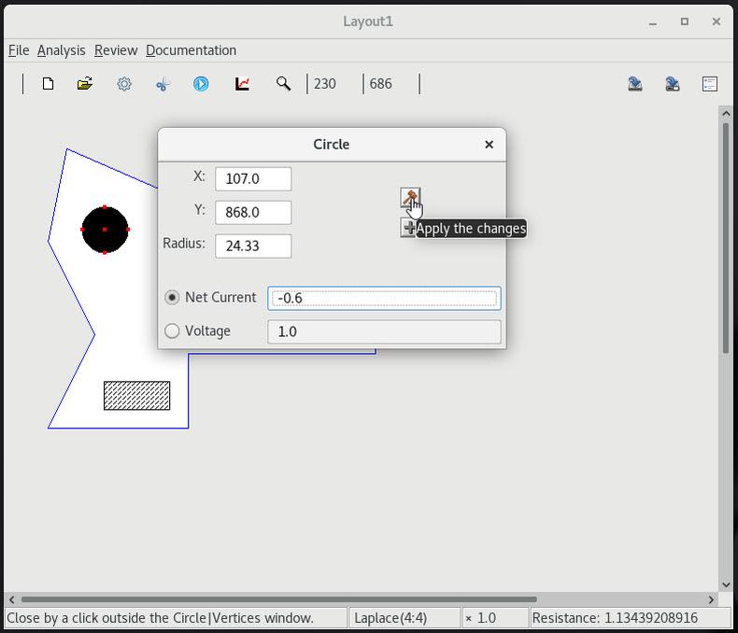Open a file with the folder icon
Viewport: 738px width, 633px height.
pos(85,84)
